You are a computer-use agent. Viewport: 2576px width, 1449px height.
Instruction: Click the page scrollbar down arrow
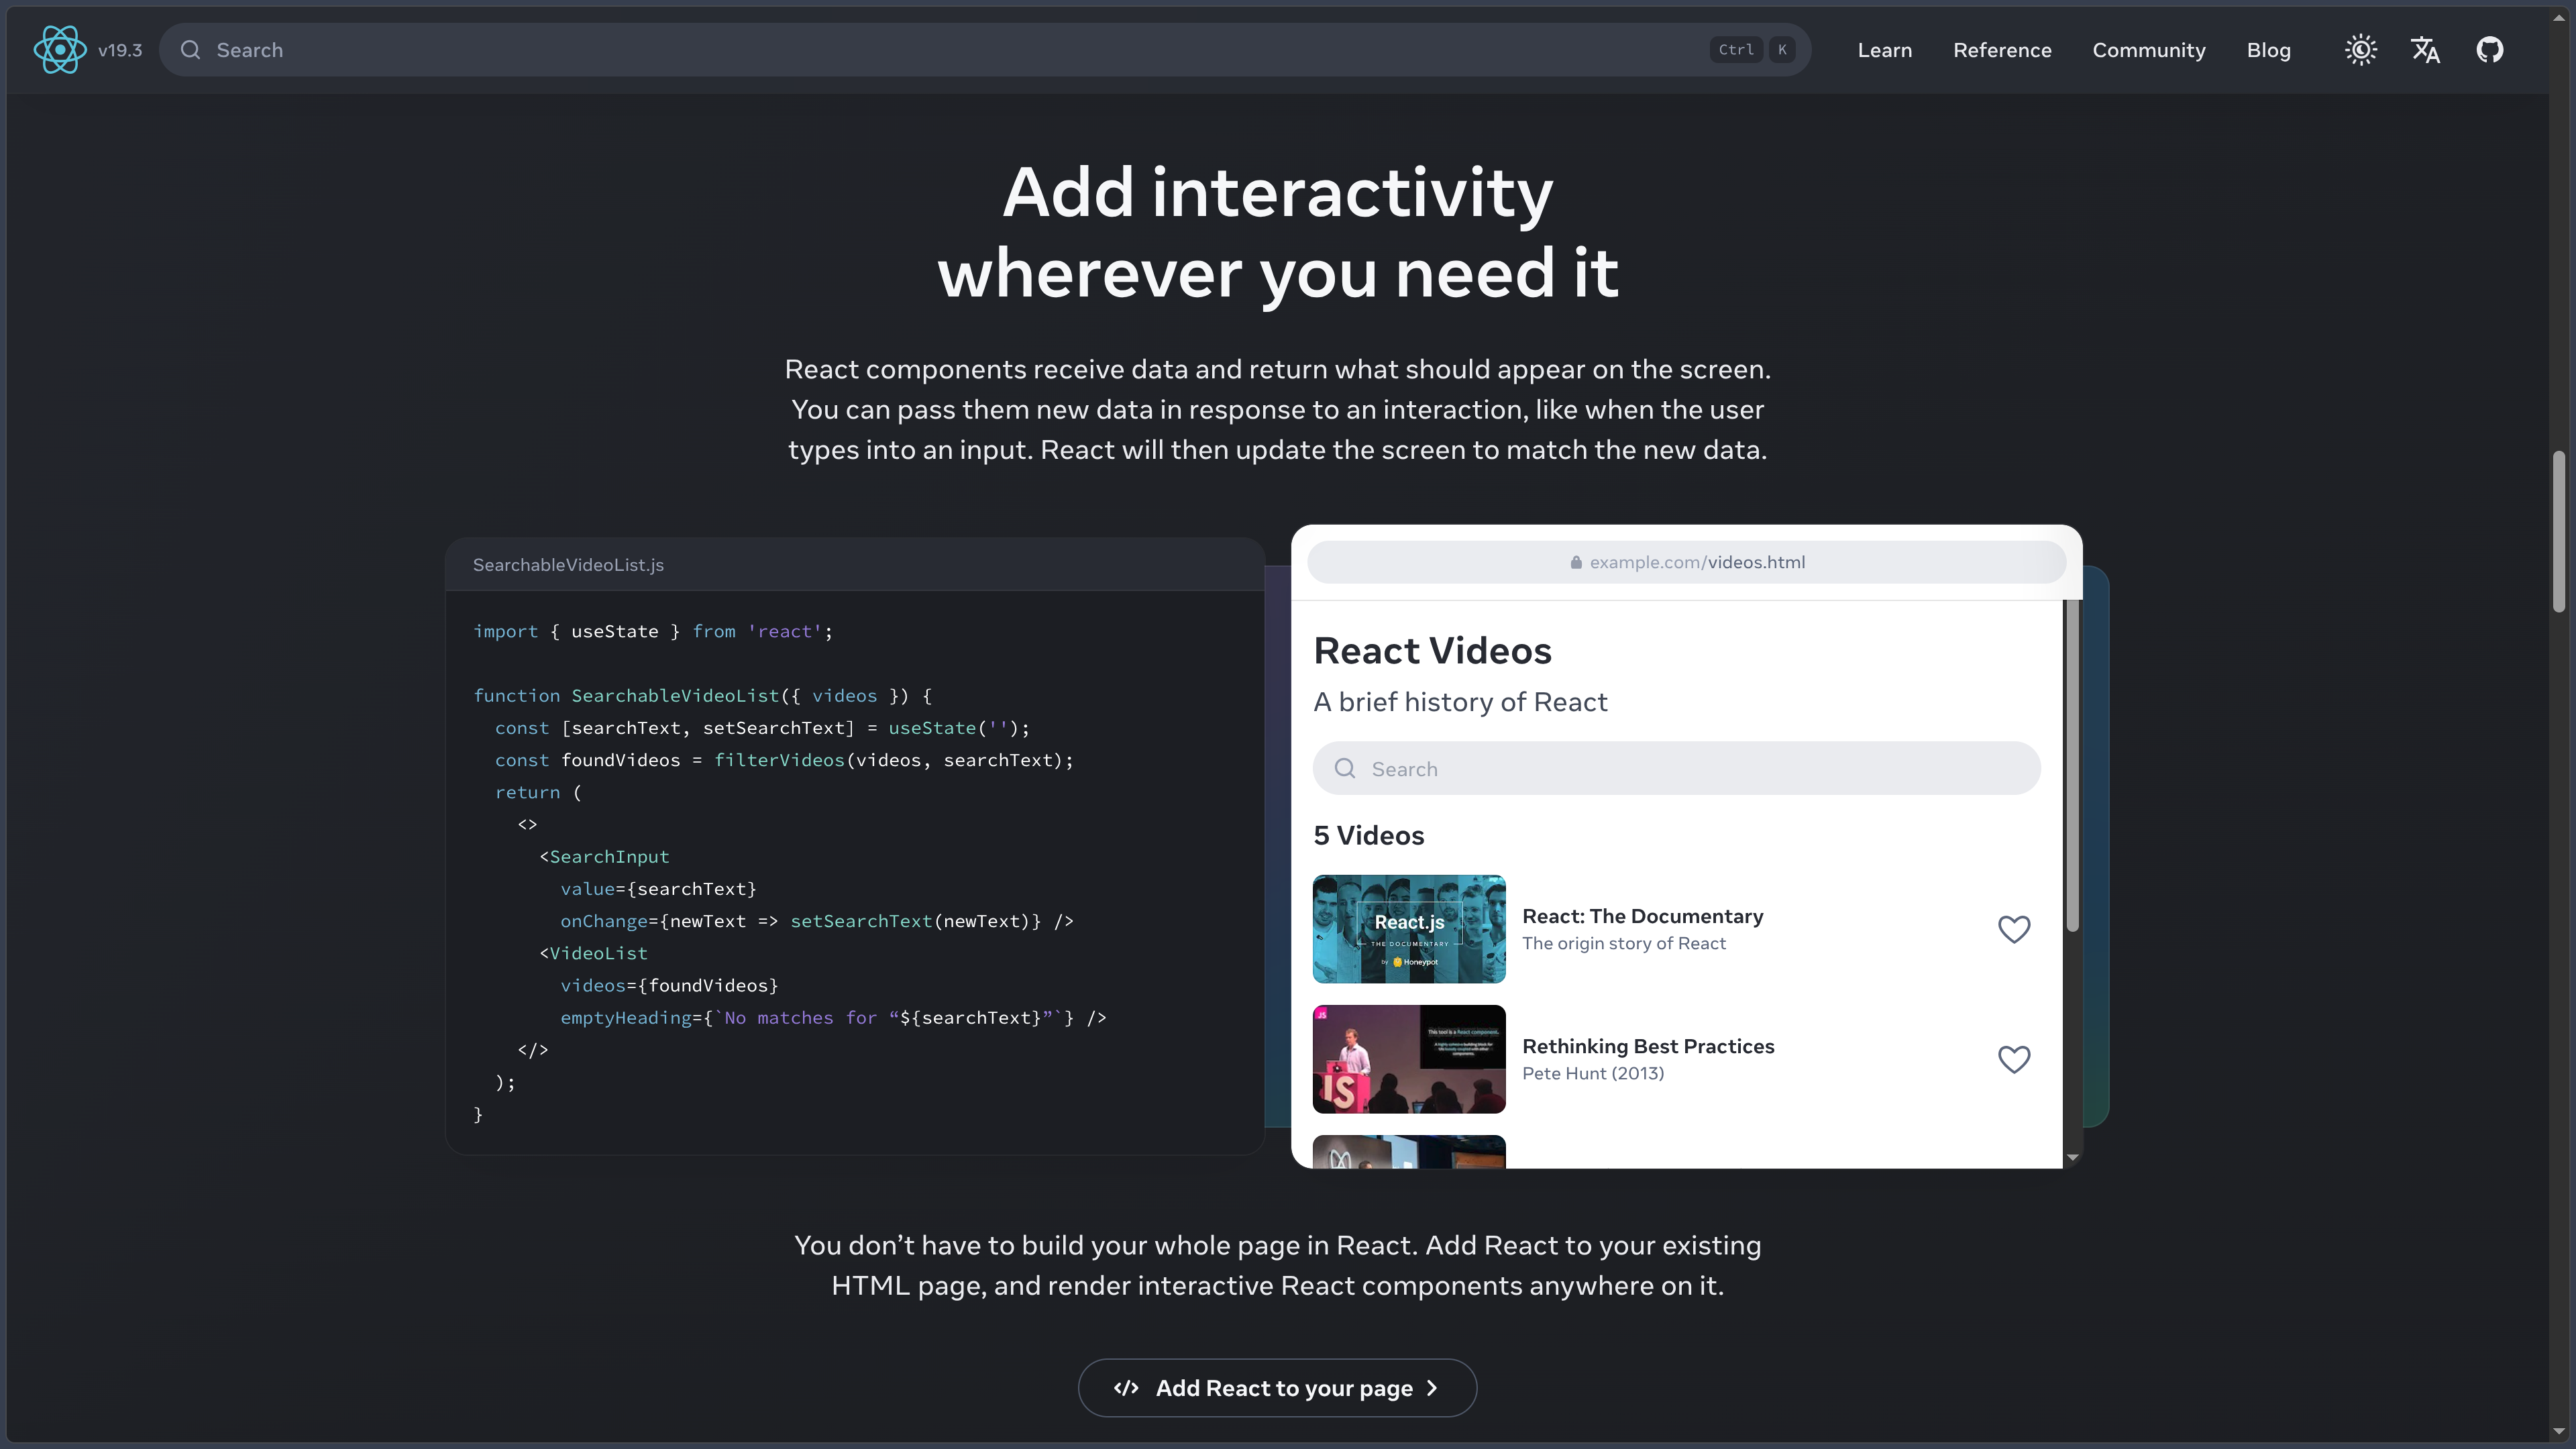click(x=2558, y=1432)
